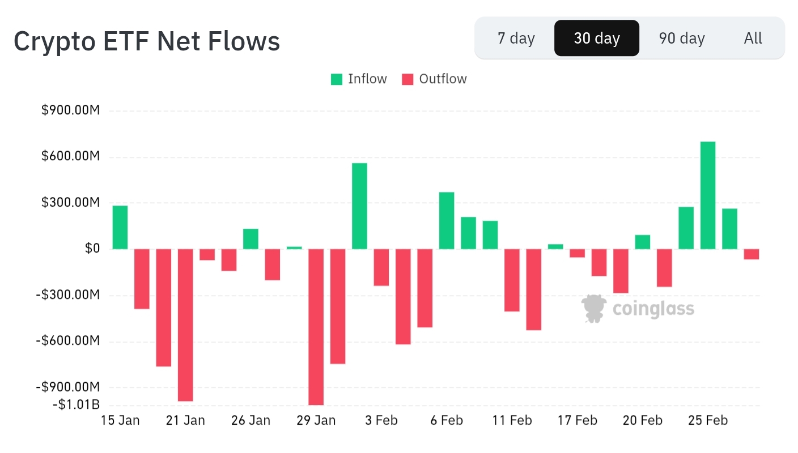
Task: Click the 11 Feb red outflow bar
Action: click(x=512, y=280)
